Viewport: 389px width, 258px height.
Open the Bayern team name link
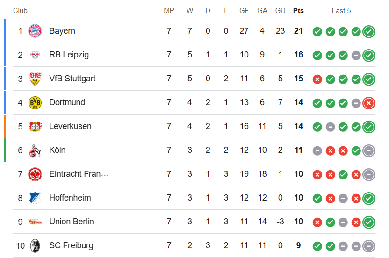[62, 31]
